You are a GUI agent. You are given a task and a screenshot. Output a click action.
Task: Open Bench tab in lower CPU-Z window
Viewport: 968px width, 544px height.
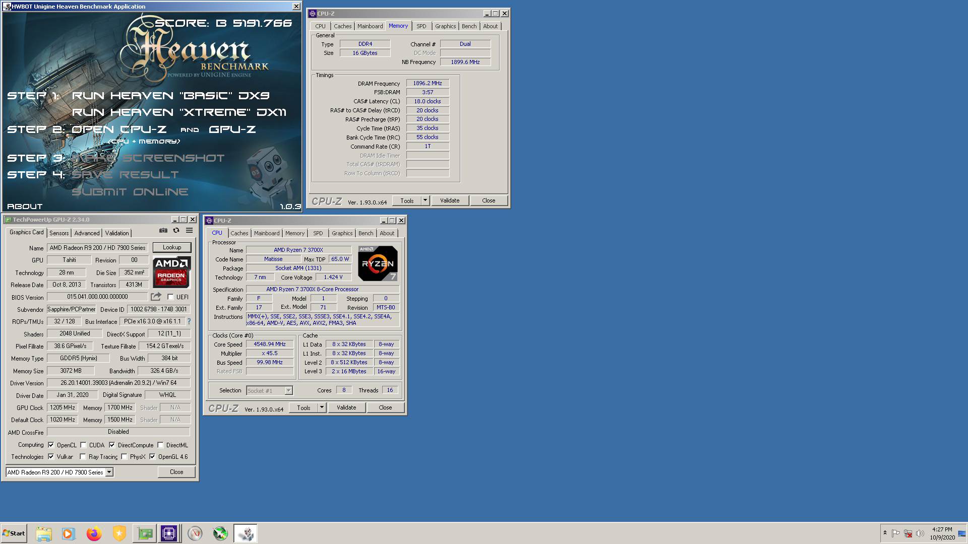click(366, 233)
